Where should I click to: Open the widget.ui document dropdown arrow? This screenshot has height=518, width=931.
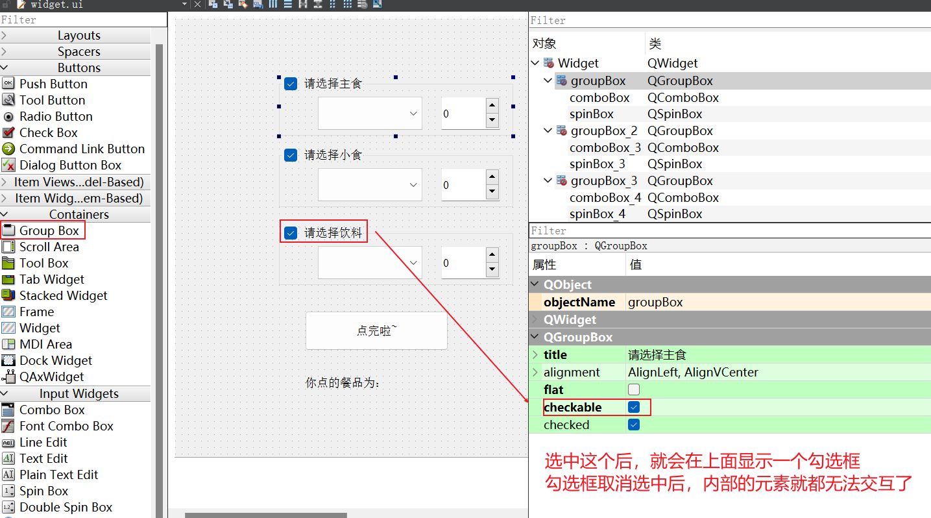tap(184, 4)
